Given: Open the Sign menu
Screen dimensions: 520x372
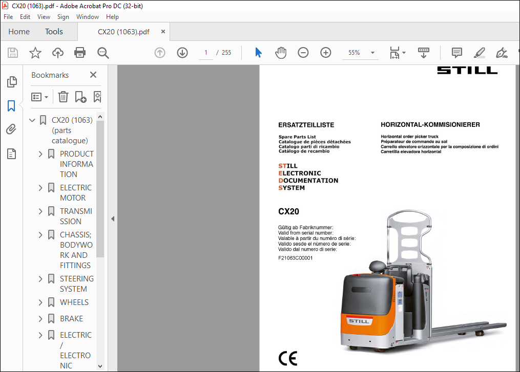Looking at the screenshot, I should click(63, 16).
